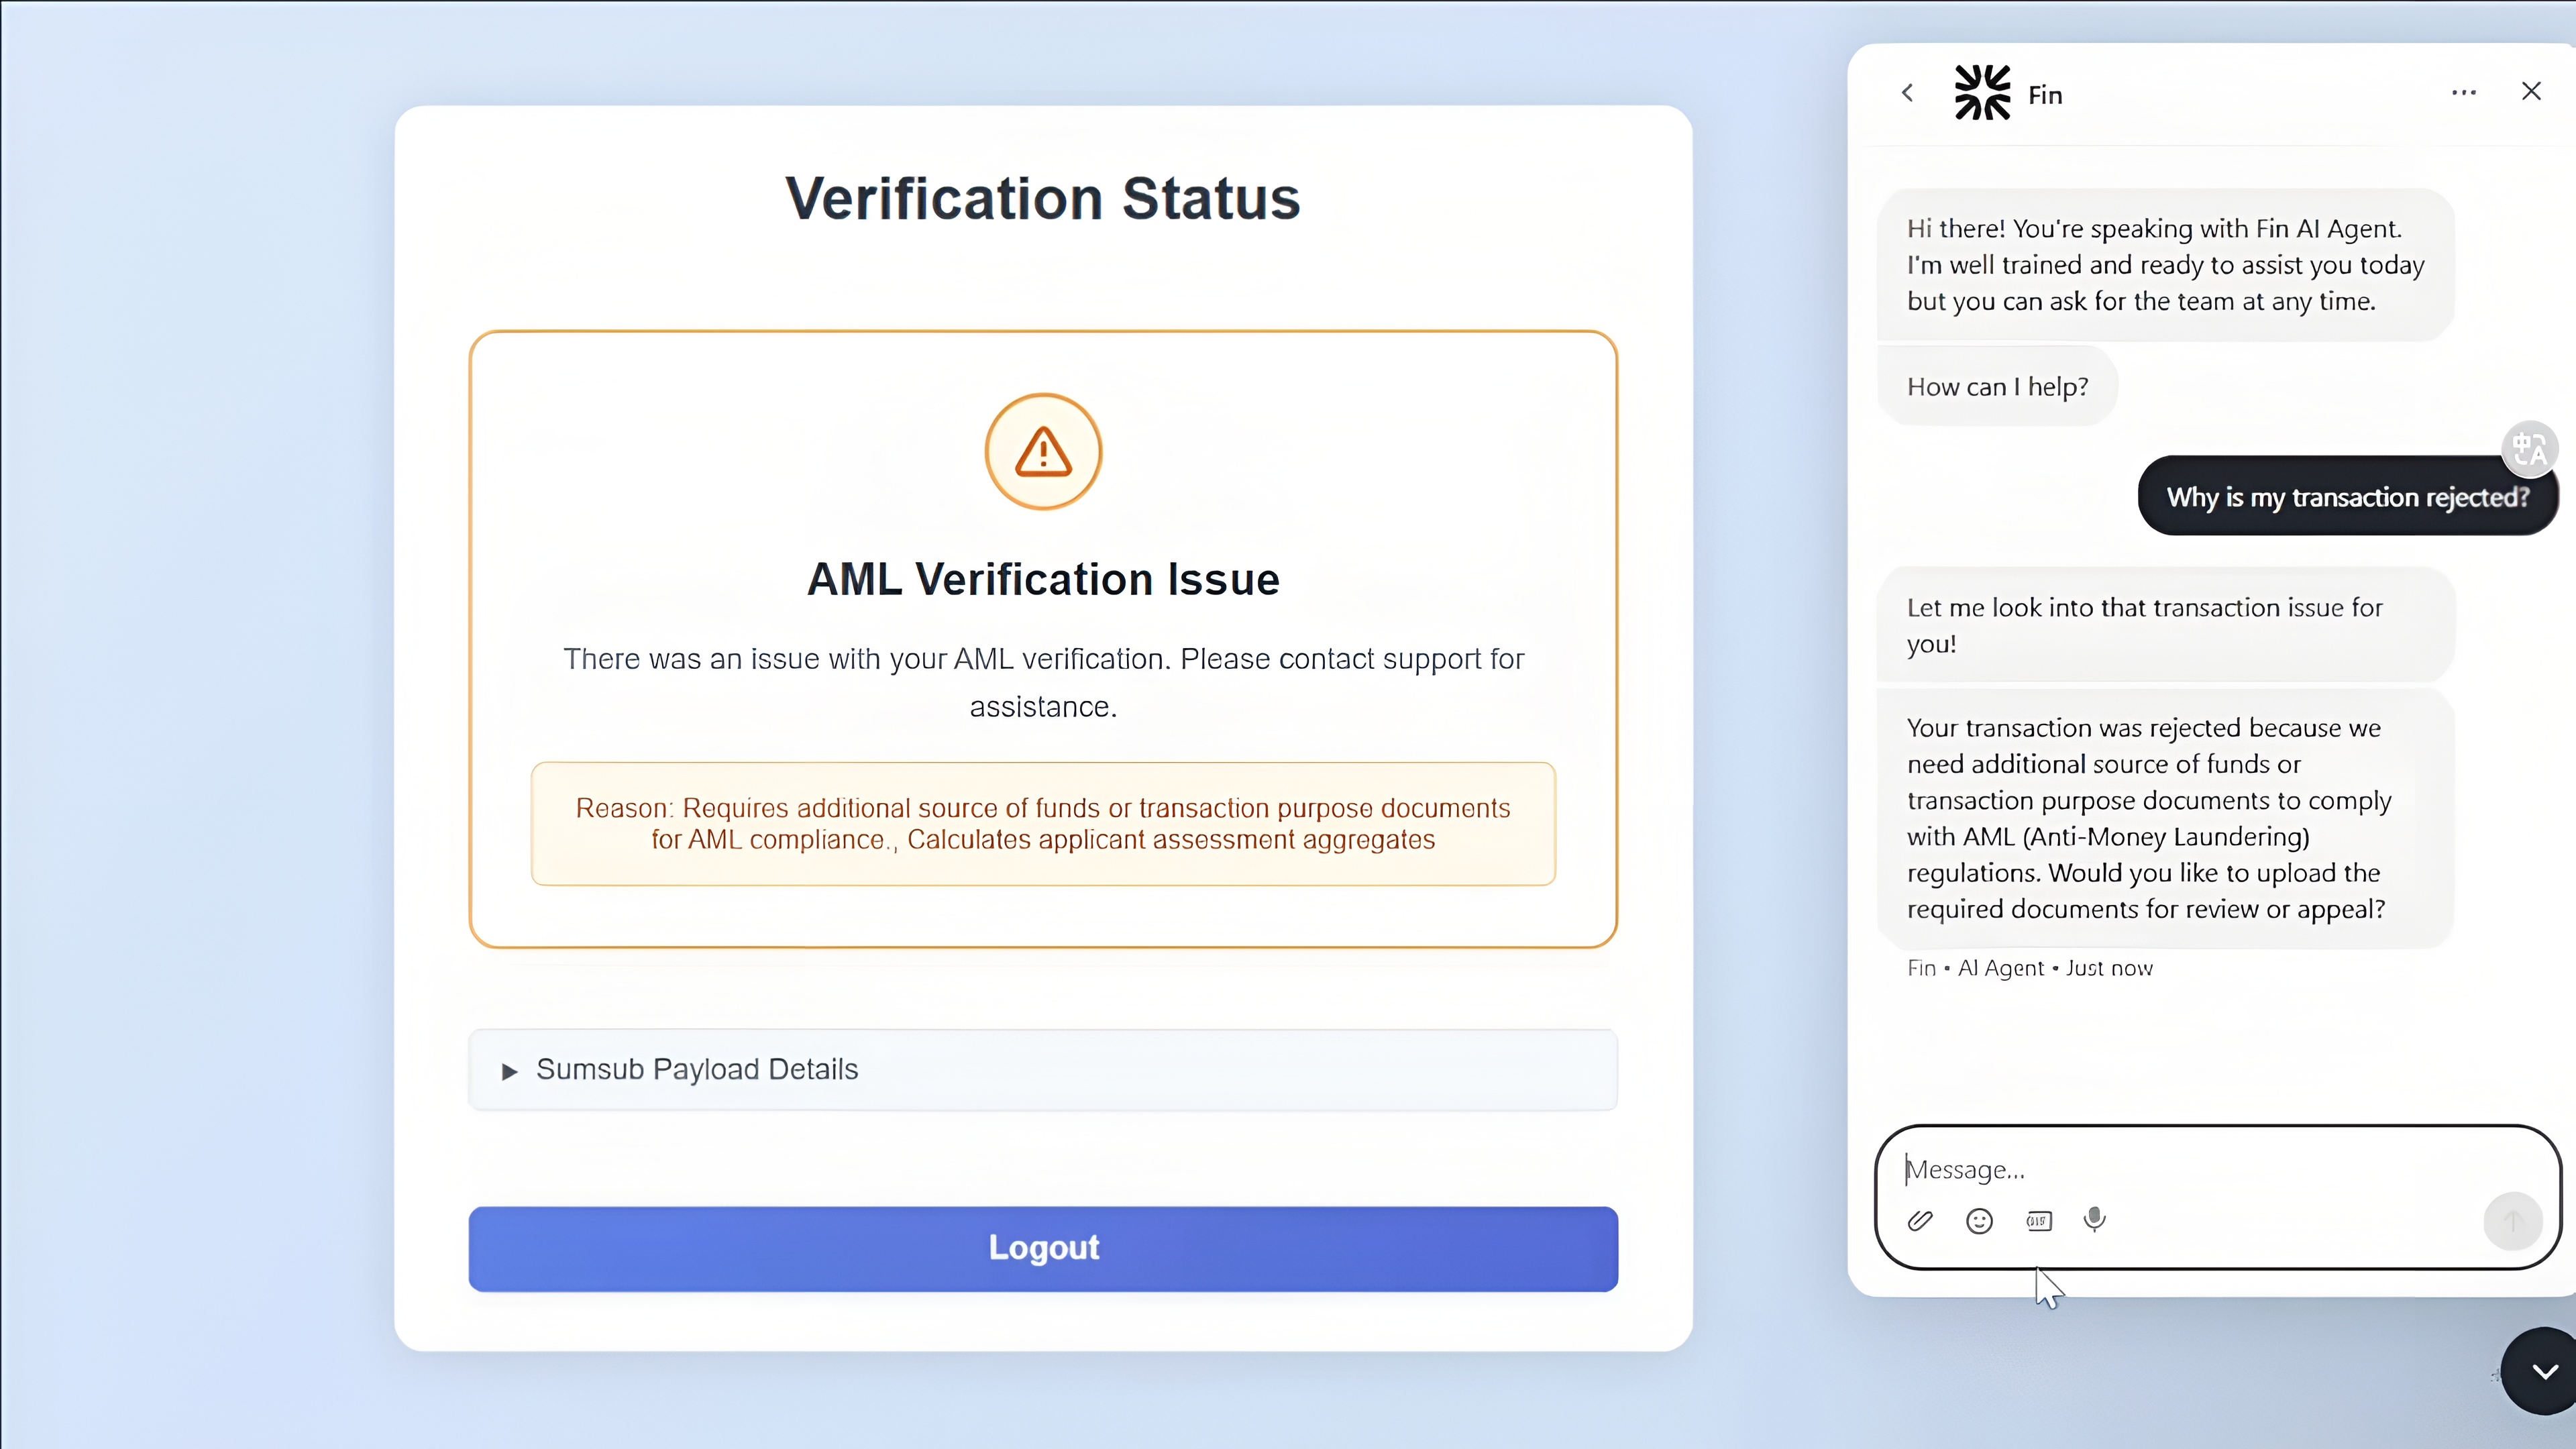Click the AML rejection Reason box
This screenshot has width=2576, height=1449.
(1043, 824)
